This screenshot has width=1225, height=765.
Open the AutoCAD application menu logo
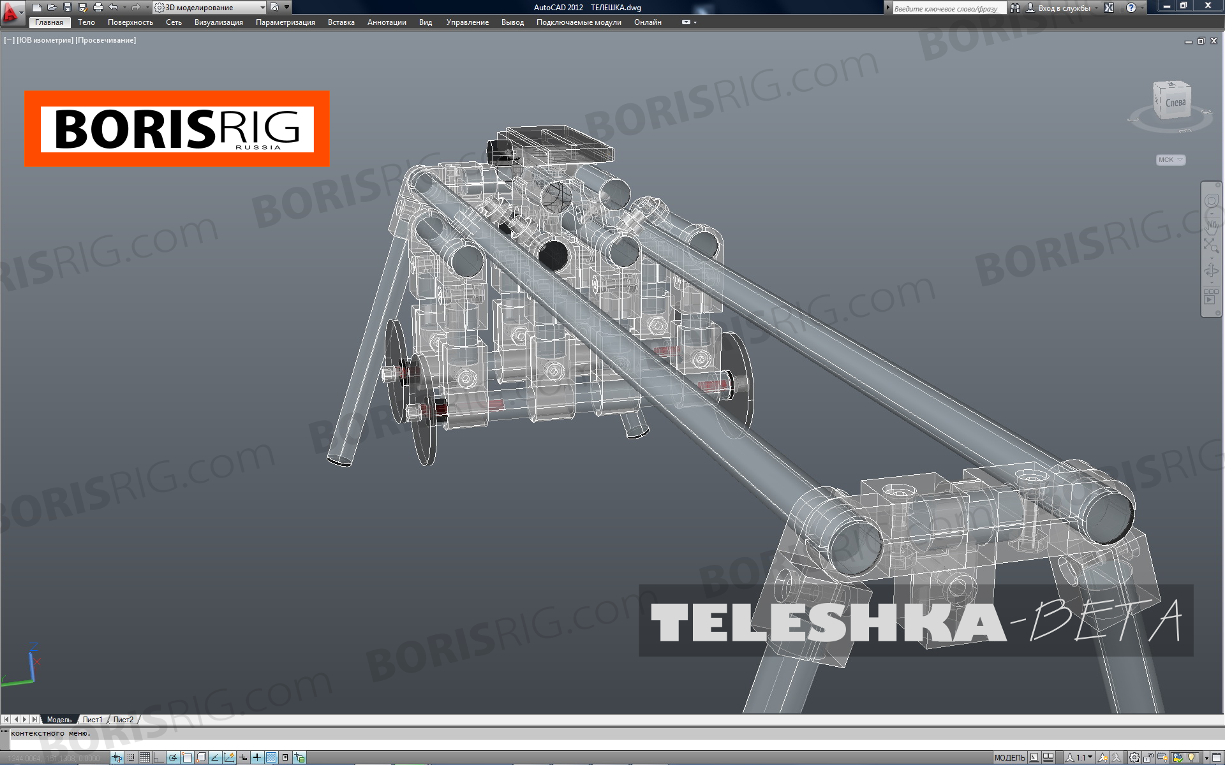(11, 13)
